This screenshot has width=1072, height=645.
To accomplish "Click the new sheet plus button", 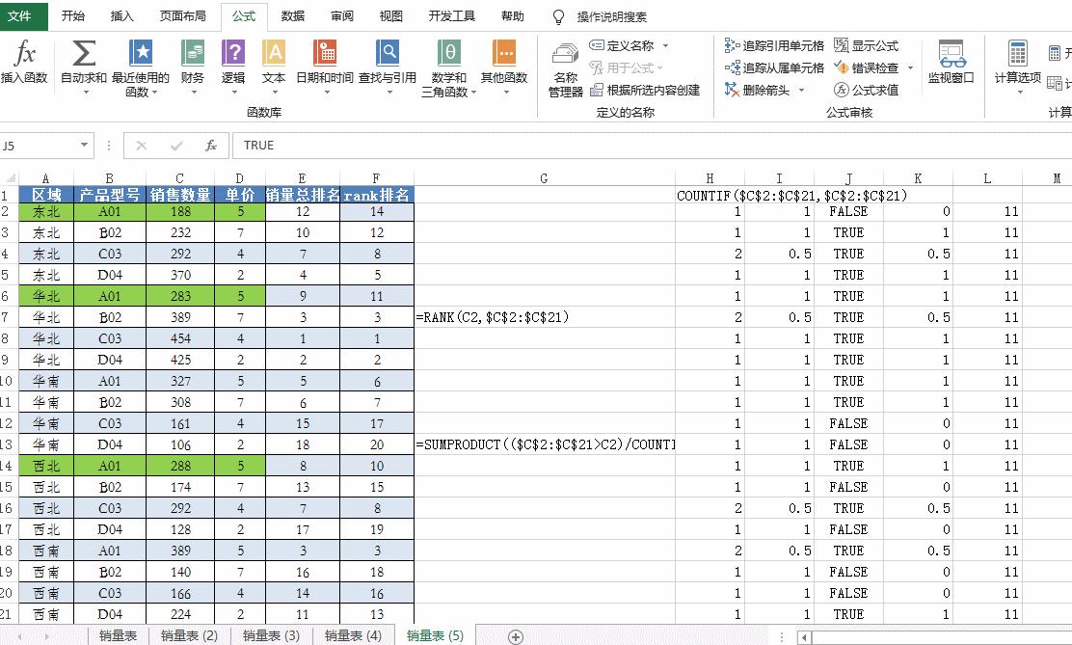I will coord(514,636).
